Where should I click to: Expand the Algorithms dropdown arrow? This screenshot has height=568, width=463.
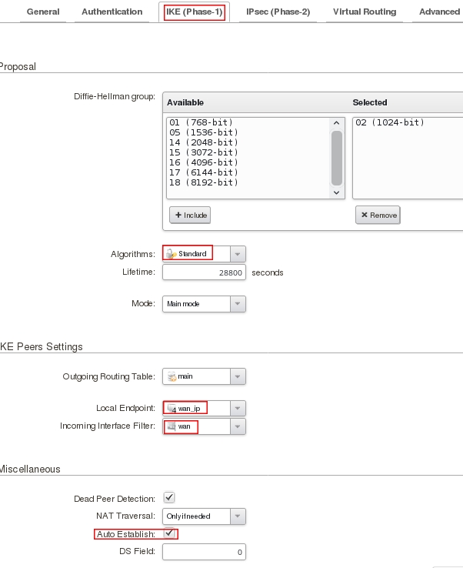[238, 254]
